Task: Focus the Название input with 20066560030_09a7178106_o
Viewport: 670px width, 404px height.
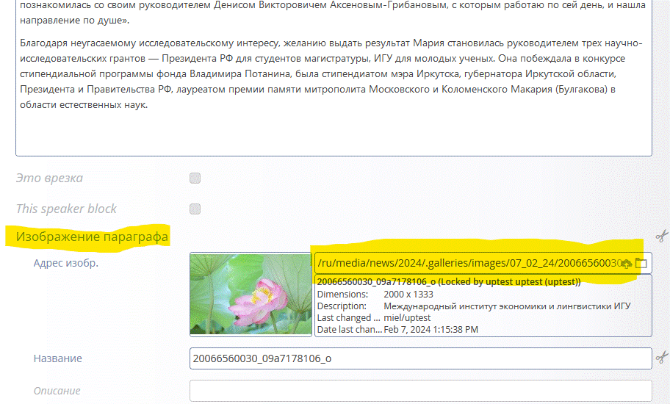Action: click(x=419, y=358)
